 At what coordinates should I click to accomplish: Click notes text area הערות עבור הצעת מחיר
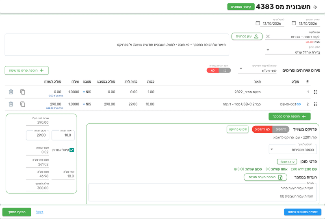coord(202,192)
